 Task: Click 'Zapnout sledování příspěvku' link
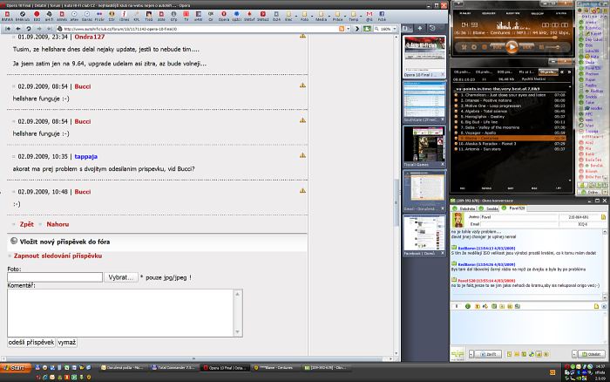58,256
